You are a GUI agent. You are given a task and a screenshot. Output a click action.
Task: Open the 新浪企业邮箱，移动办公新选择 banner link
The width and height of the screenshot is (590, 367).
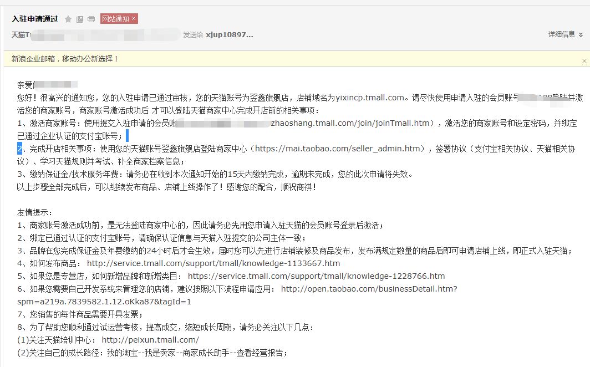click(x=65, y=59)
